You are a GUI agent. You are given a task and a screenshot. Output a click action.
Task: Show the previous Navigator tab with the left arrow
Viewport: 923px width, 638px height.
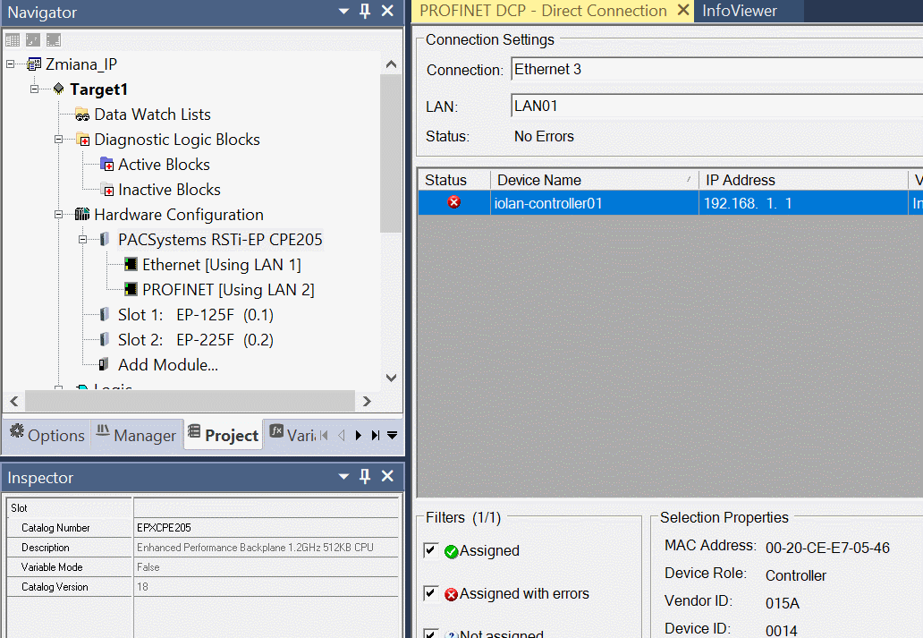click(342, 436)
